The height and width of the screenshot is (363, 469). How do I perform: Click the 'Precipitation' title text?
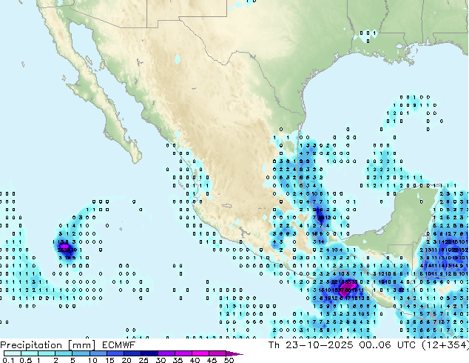31,345
